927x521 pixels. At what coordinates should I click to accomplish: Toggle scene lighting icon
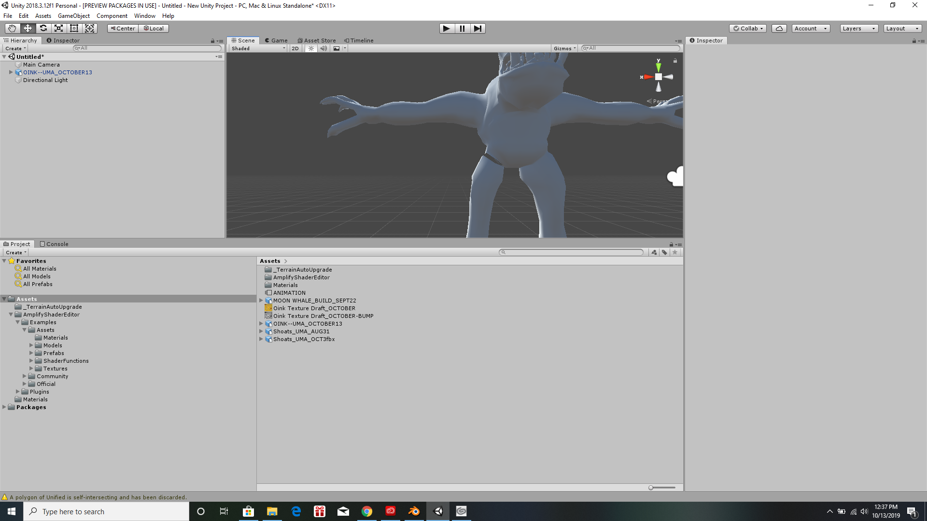click(x=311, y=48)
